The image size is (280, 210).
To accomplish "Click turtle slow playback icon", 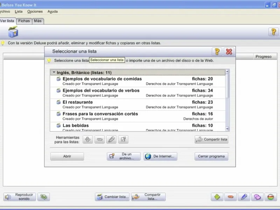I will pos(43,197).
